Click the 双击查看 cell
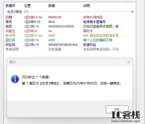Viewport: 145px width, 124px height. 55,49
